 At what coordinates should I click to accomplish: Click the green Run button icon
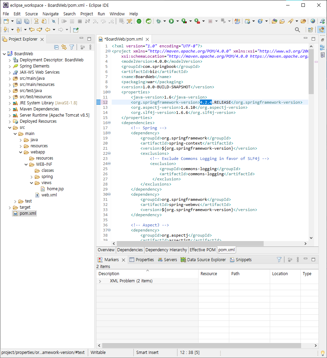point(171,21)
